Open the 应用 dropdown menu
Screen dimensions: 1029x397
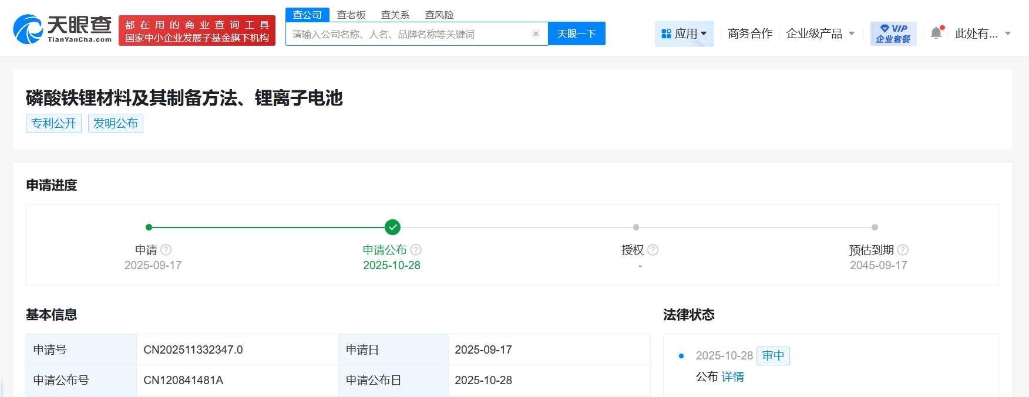[684, 34]
